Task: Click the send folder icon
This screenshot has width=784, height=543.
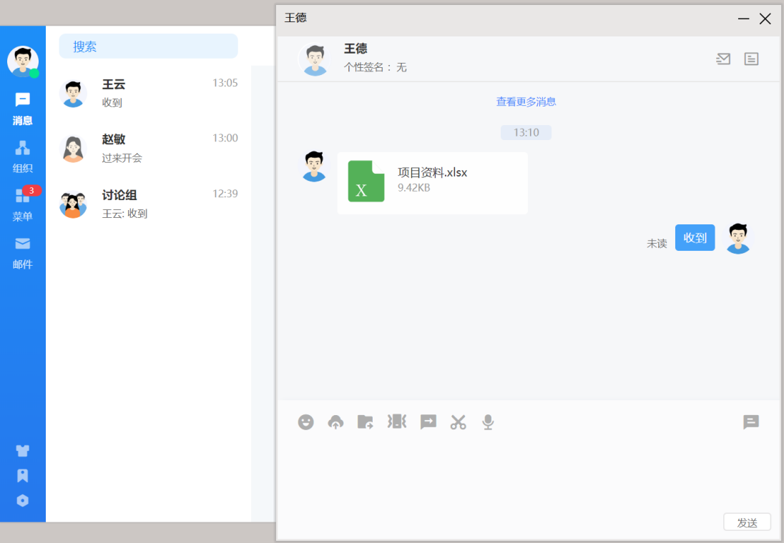Action: pos(366,422)
